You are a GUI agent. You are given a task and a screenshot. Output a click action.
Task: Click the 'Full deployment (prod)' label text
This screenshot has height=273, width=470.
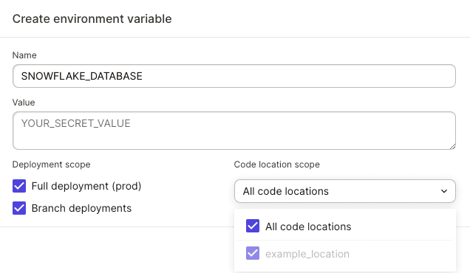pyautogui.click(x=86, y=186)
